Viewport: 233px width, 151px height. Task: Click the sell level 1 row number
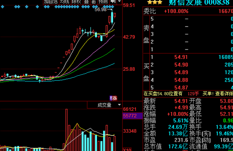(152, 49)
